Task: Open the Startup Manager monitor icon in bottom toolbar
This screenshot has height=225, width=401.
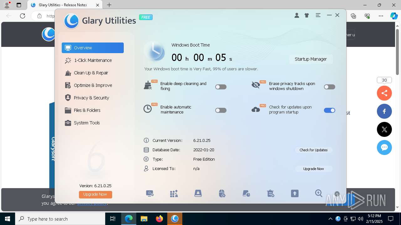Action: coord(150,193)
